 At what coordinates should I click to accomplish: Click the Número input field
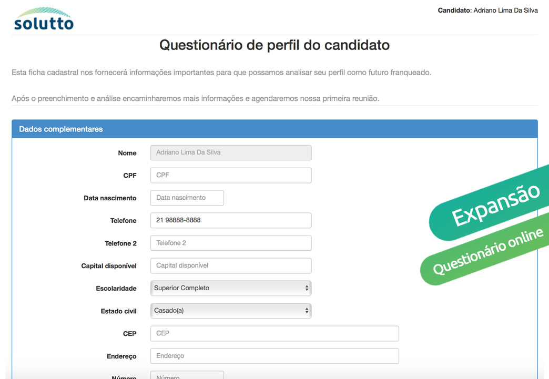click(x=187, y=375)
